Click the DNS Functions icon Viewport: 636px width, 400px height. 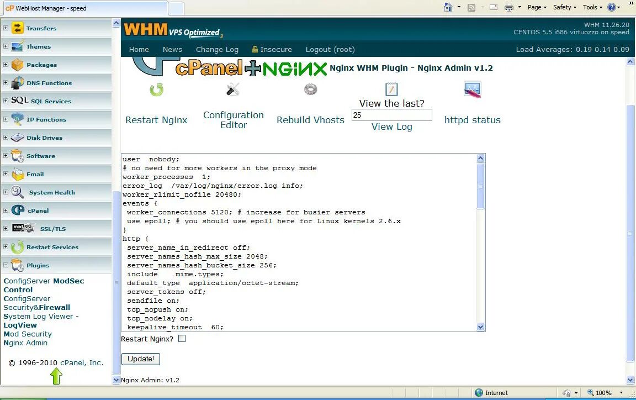18,83
